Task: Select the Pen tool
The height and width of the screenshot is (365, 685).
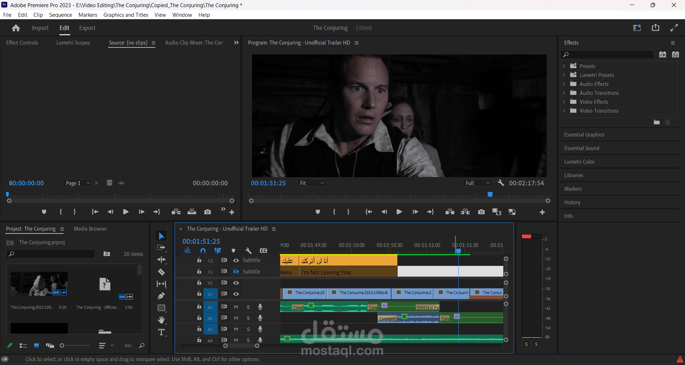Action: 161,296
